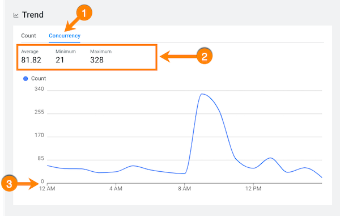The height and width of the screenshot is (216, 340).
Task: Click the 4 AM axis label
Action: (x=116, y=188)
